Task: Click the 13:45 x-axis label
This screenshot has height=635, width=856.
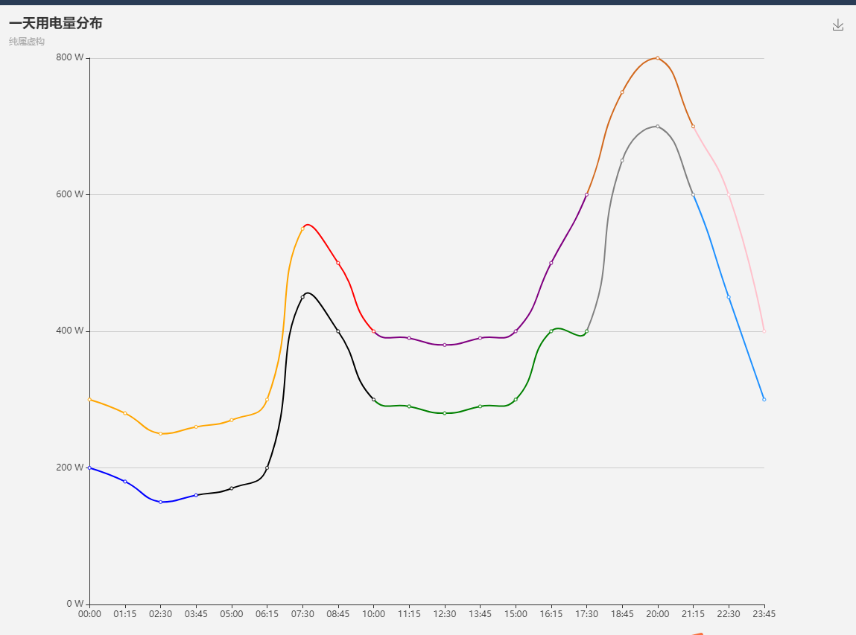Action: coord(480,614)
